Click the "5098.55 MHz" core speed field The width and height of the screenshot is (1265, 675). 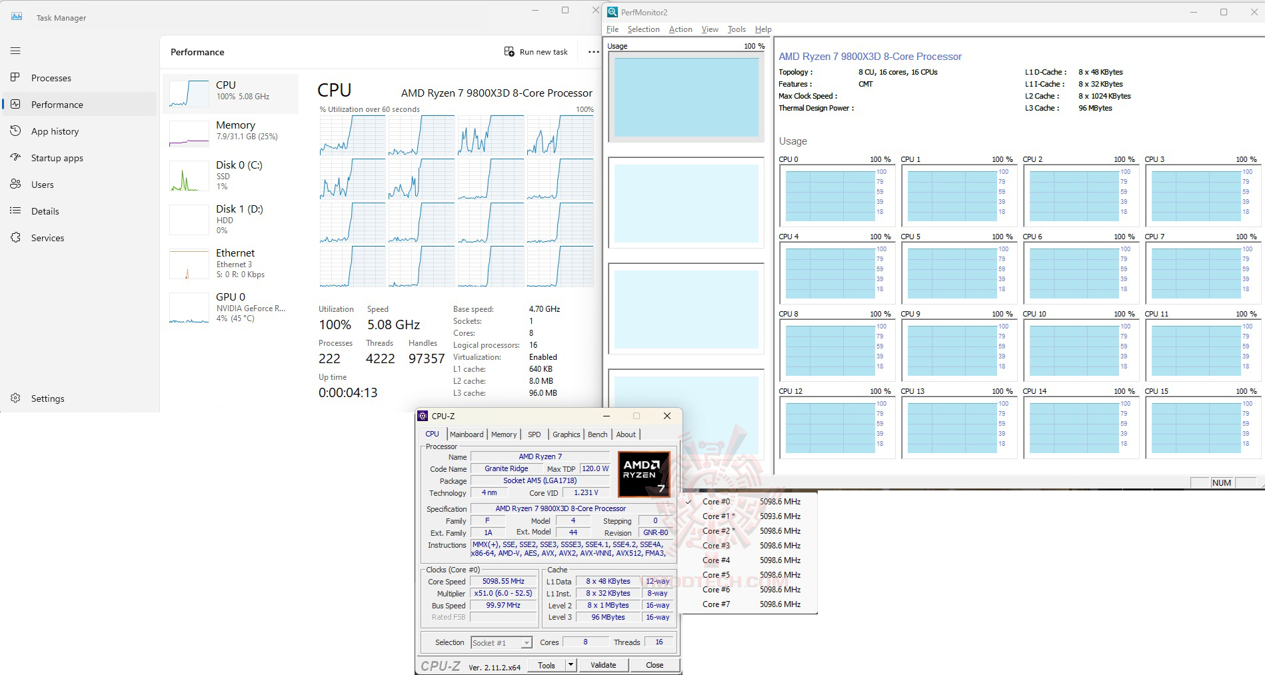coord(503,581)
